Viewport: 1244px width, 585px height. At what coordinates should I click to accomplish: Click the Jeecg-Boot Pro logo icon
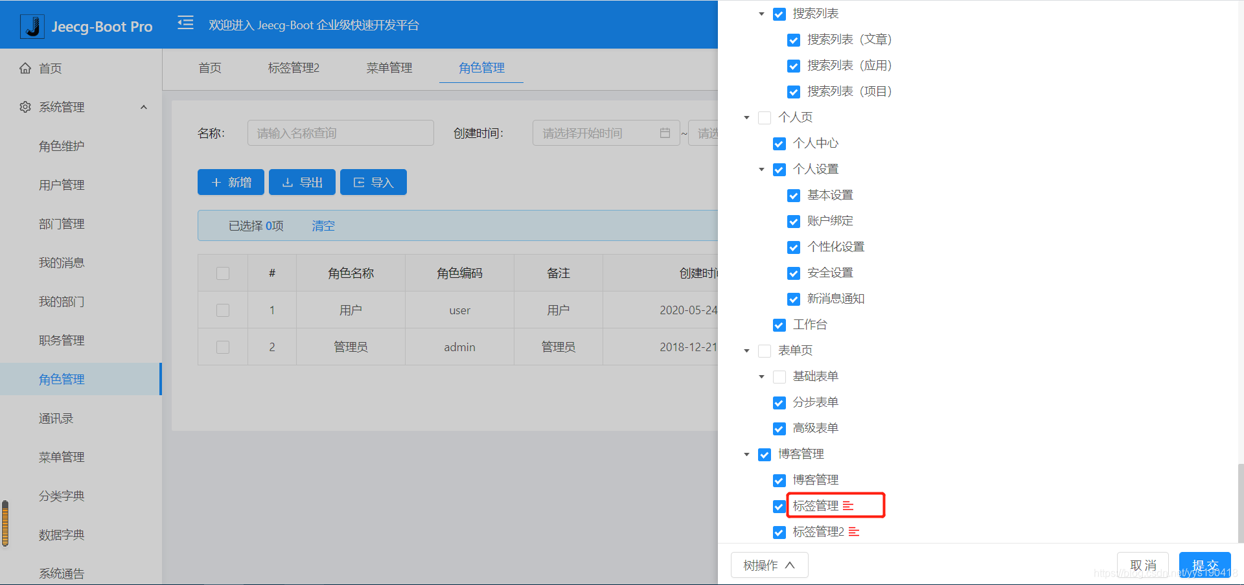point(32,26)
